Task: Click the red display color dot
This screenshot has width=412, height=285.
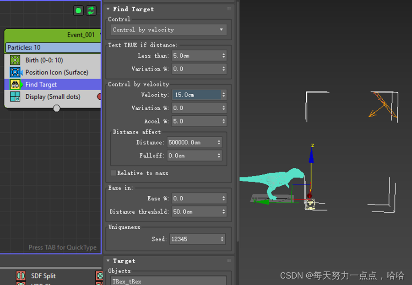Action: click(x=99, y=97)
